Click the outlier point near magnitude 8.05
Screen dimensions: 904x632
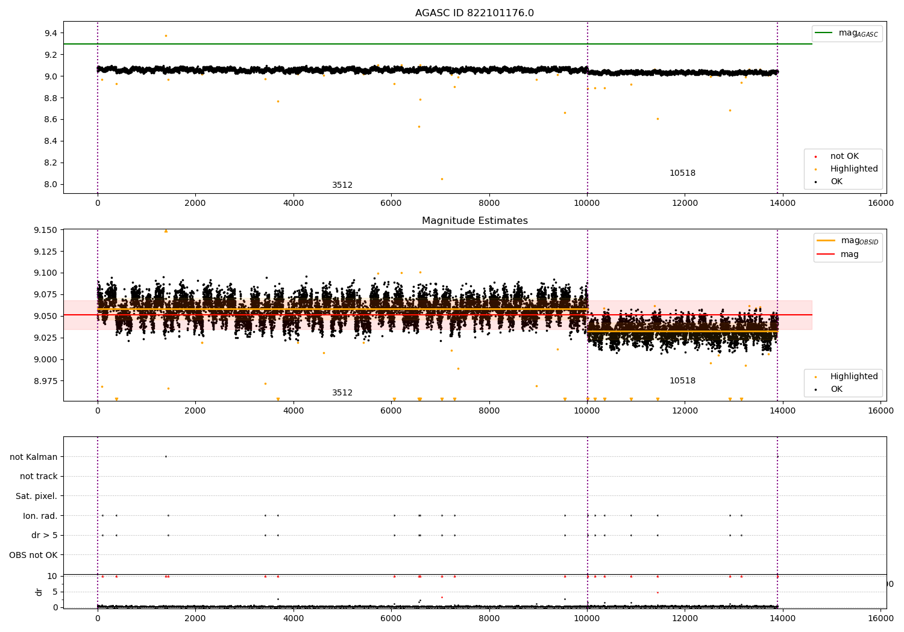pos(442,179)
